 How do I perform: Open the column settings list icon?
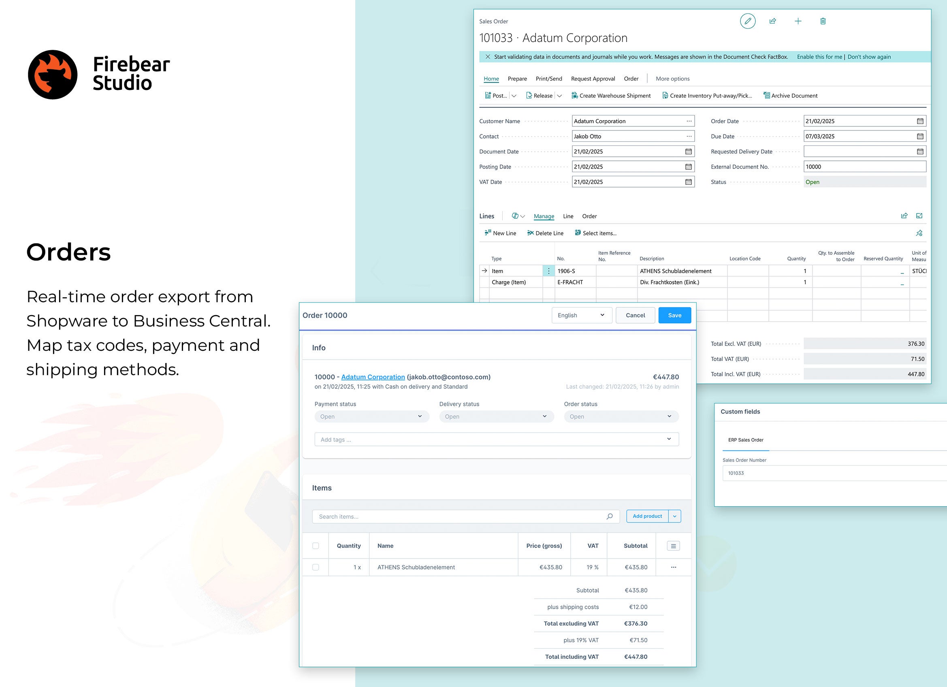pos(673,546)
